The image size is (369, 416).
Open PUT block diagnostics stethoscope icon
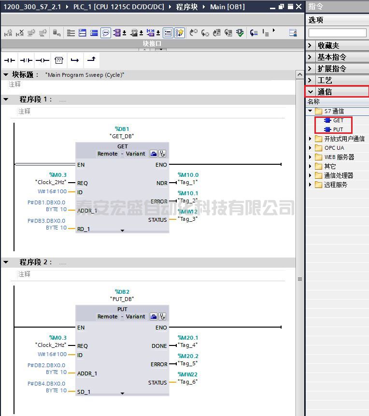pos(162,316)
